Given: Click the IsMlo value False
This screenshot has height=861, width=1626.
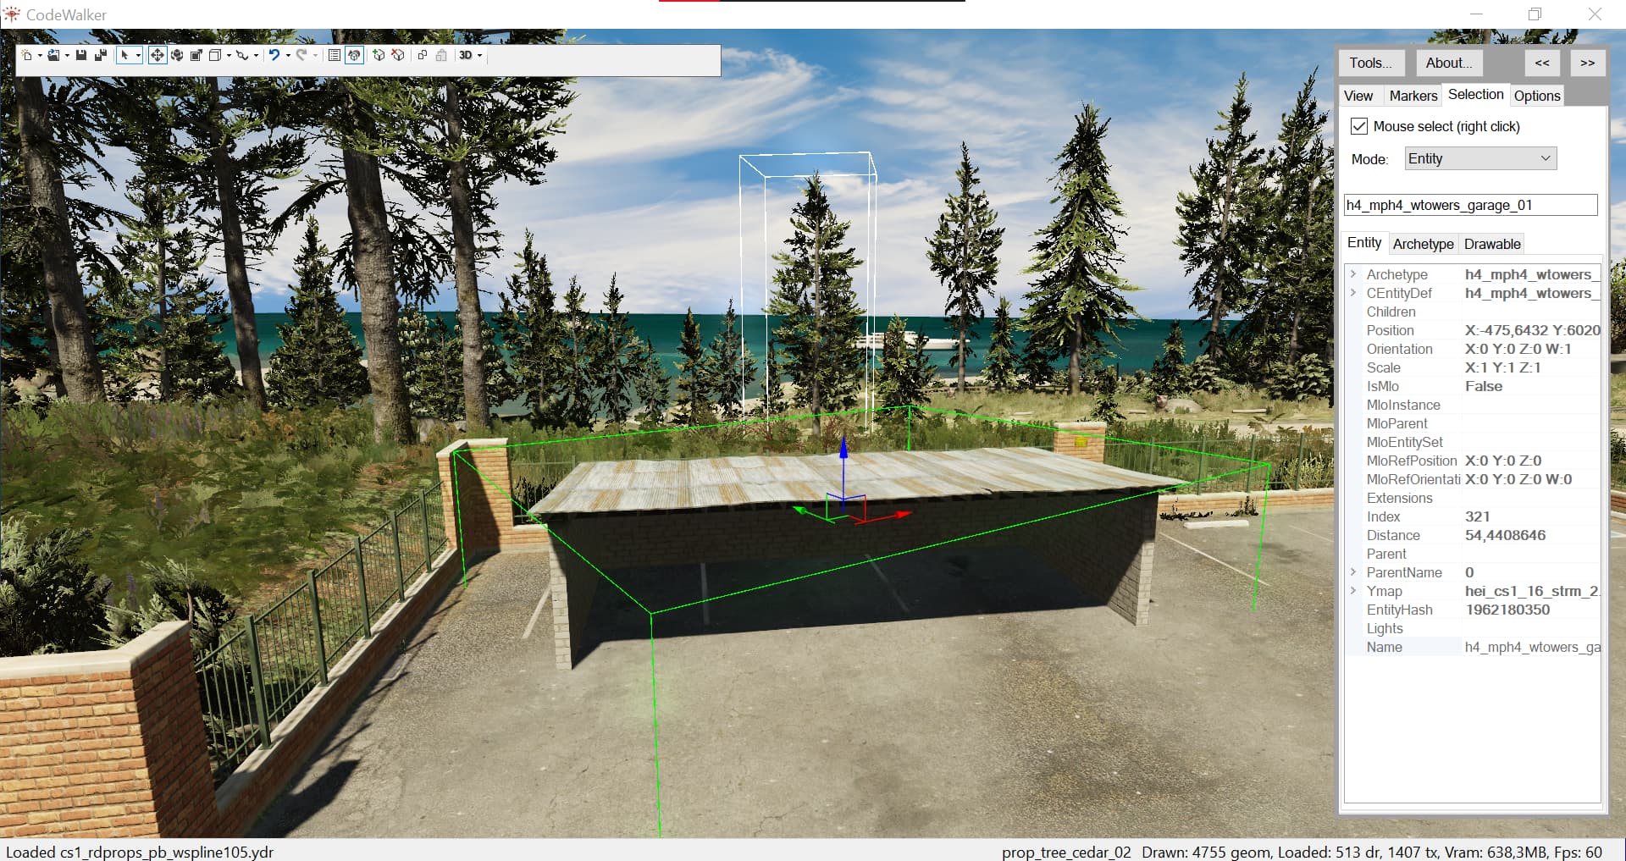Looking at the screenshot, I should (1484, 386).
